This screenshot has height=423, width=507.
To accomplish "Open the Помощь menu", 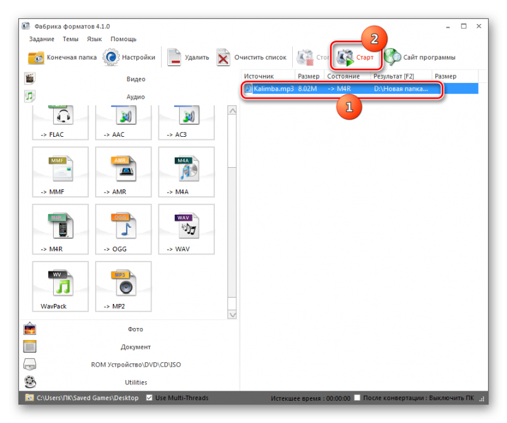I will click(x=124, y=39).
